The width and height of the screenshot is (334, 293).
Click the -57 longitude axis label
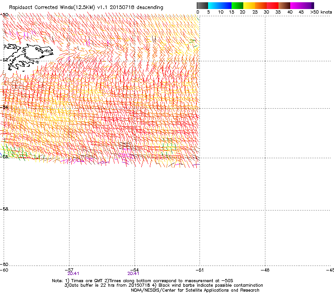click(x=69, y=270)
